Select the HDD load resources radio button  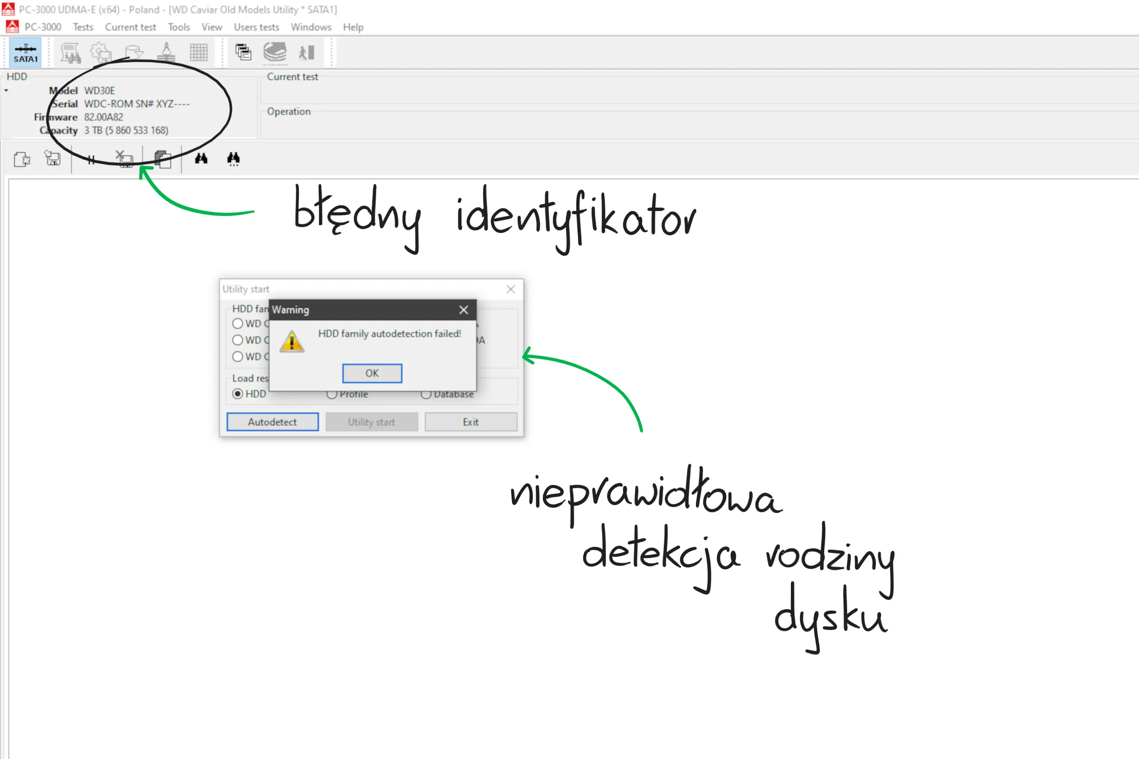[x=249, y=394]
